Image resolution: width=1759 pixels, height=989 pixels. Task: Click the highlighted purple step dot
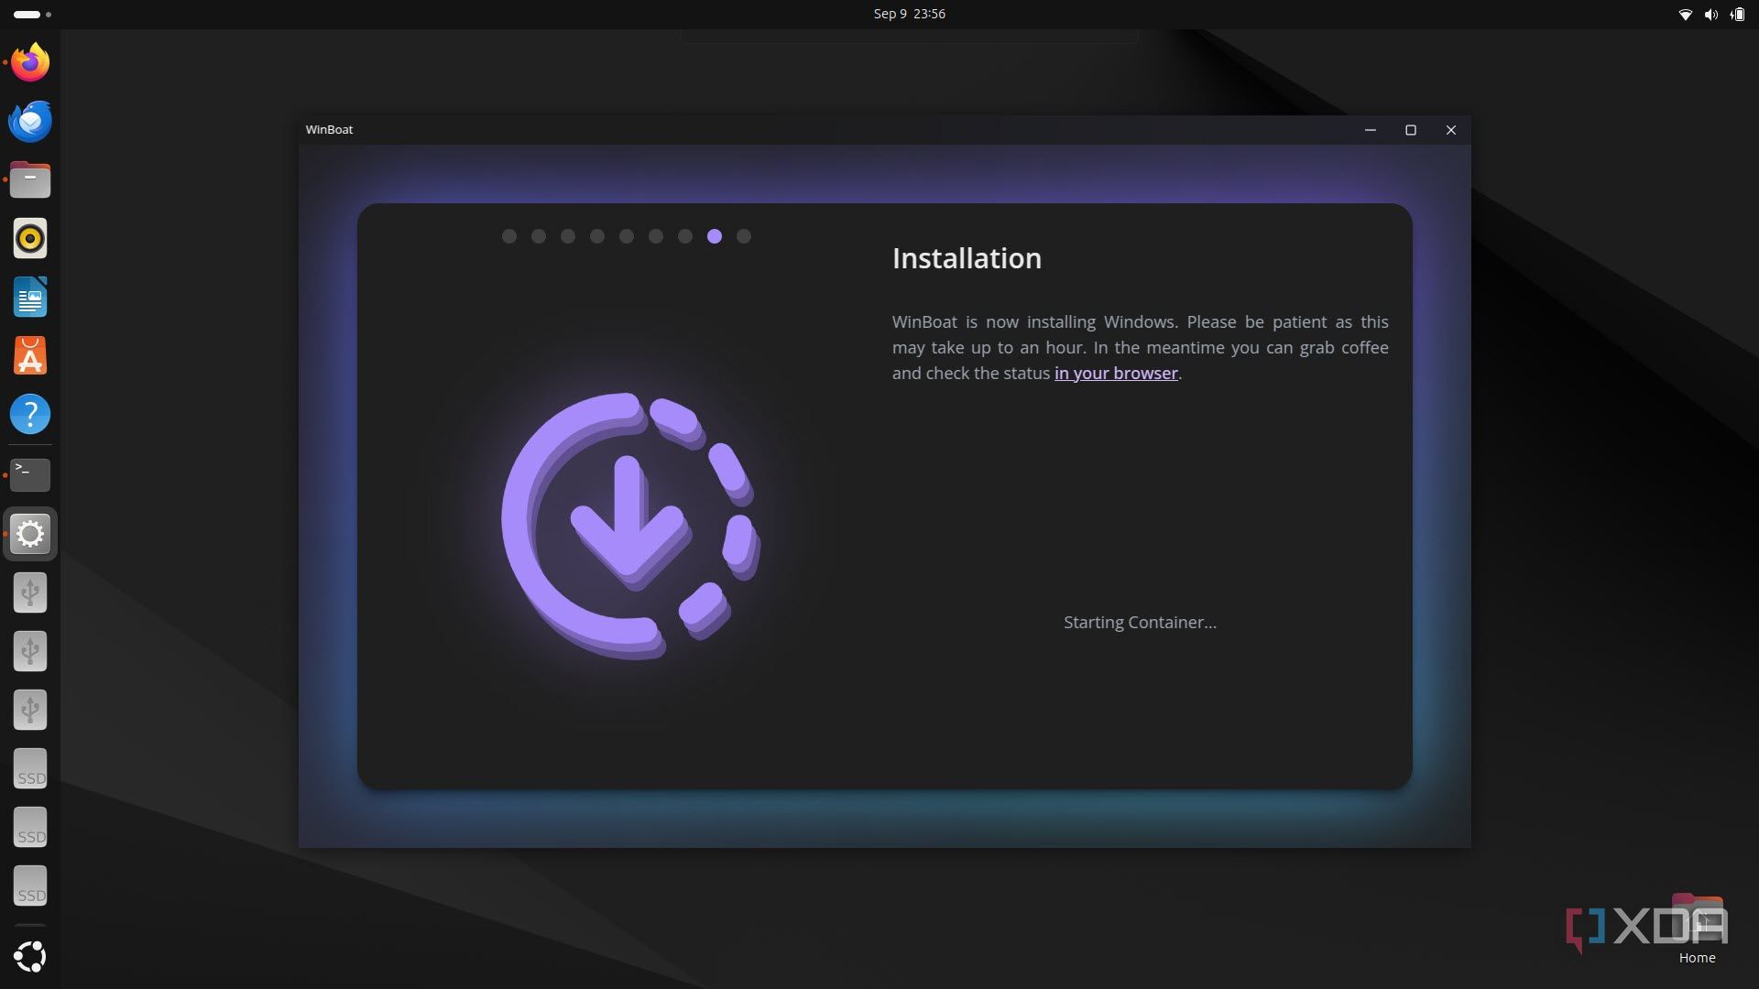pos(715,236)
